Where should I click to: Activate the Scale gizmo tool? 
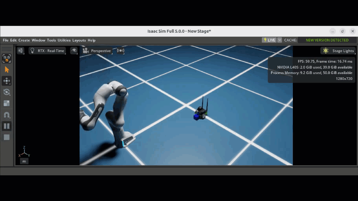click(7, 103)
